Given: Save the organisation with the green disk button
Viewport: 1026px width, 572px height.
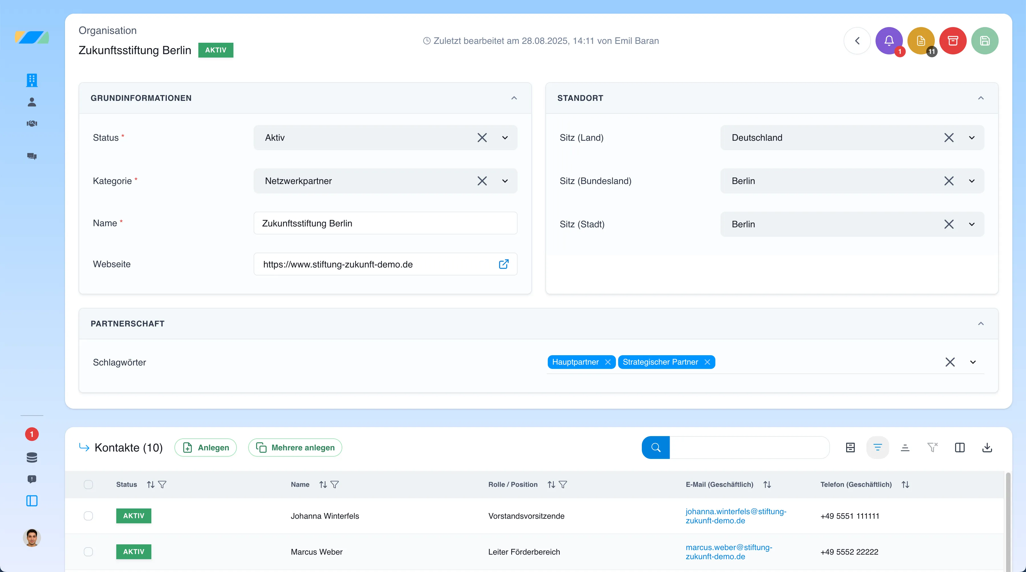Looking at the screenshot, I should (985, 41).
